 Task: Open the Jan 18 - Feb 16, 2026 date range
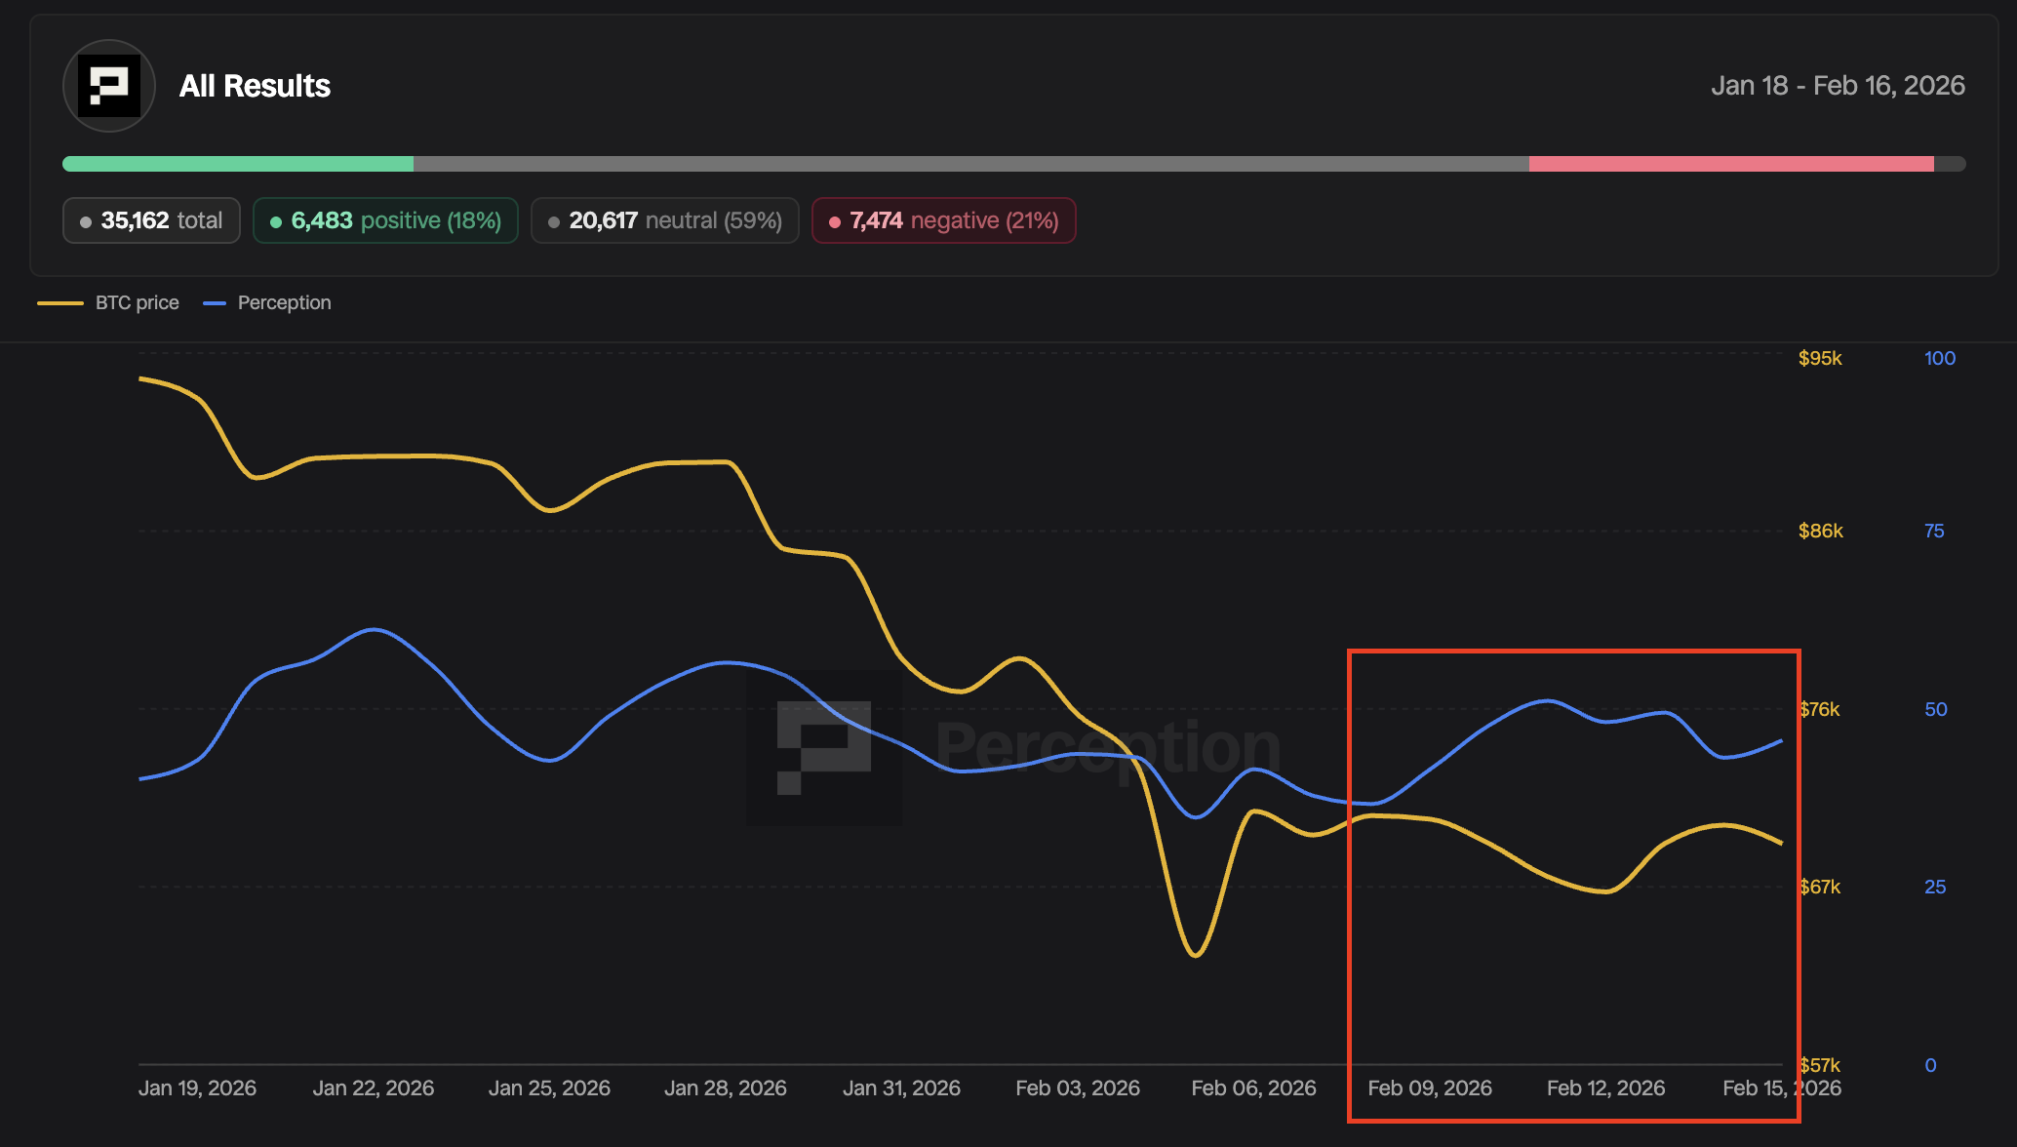click(x=1838, y=86)
